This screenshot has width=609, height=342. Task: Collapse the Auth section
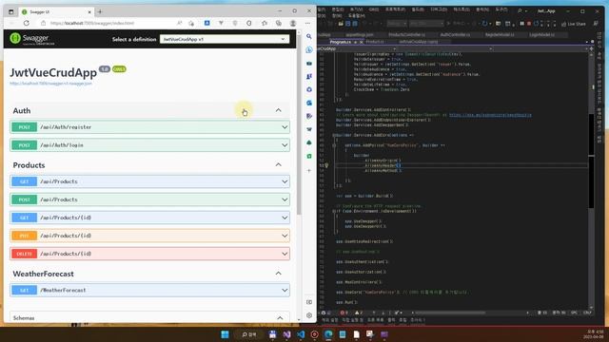(x=279, y=110)
